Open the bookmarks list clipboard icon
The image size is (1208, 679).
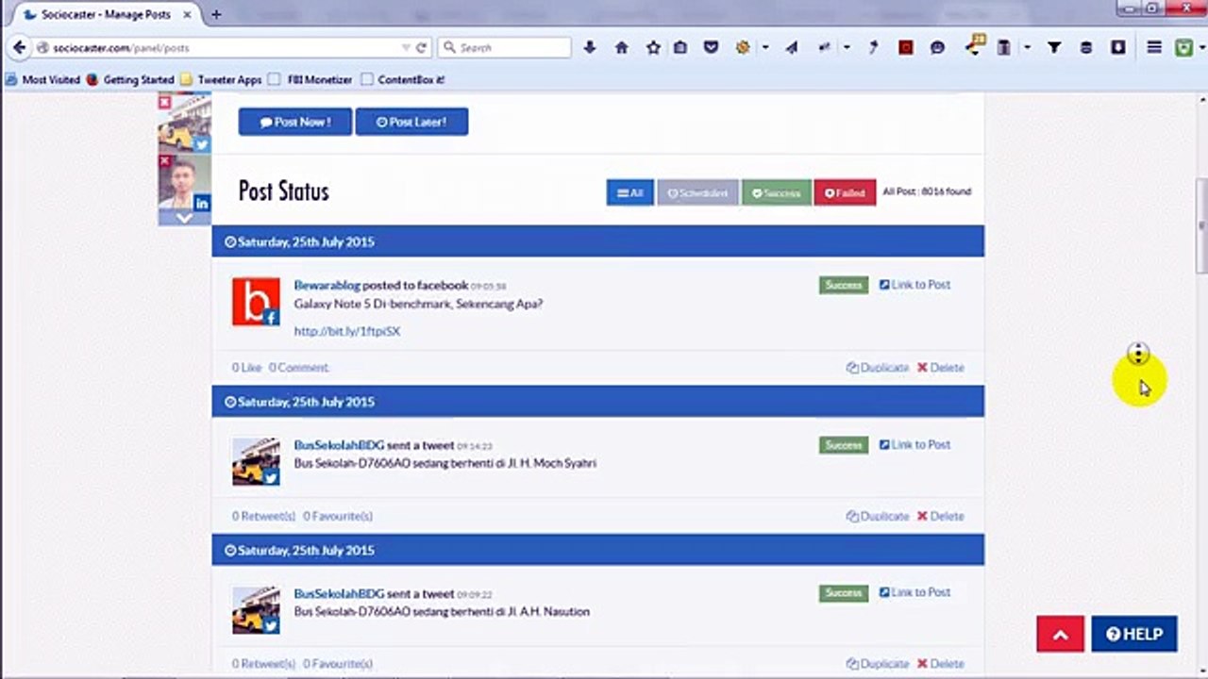coord(679,47)
